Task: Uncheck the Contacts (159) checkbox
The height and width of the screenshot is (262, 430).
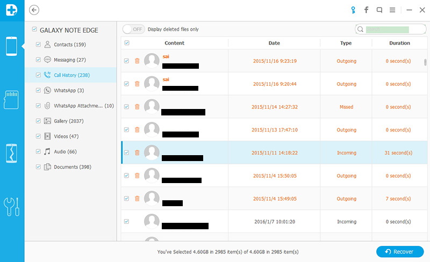Action: (38, 45)
